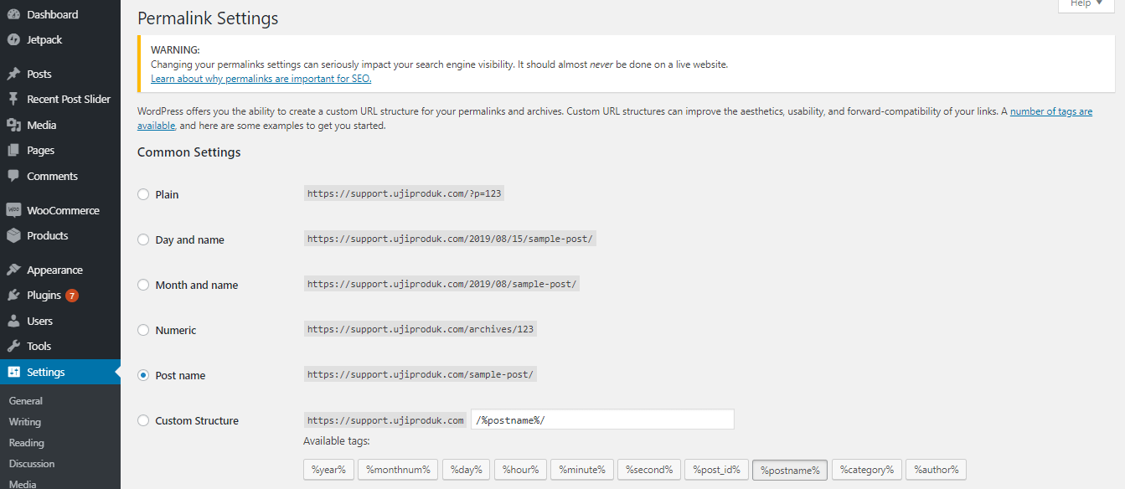Open Learn about permalinks for SEO link
The width and height of the screenshot is (1125, 489).
click(261, 79)
